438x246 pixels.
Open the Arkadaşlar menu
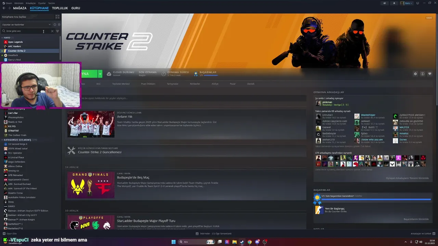click(31, 3)
